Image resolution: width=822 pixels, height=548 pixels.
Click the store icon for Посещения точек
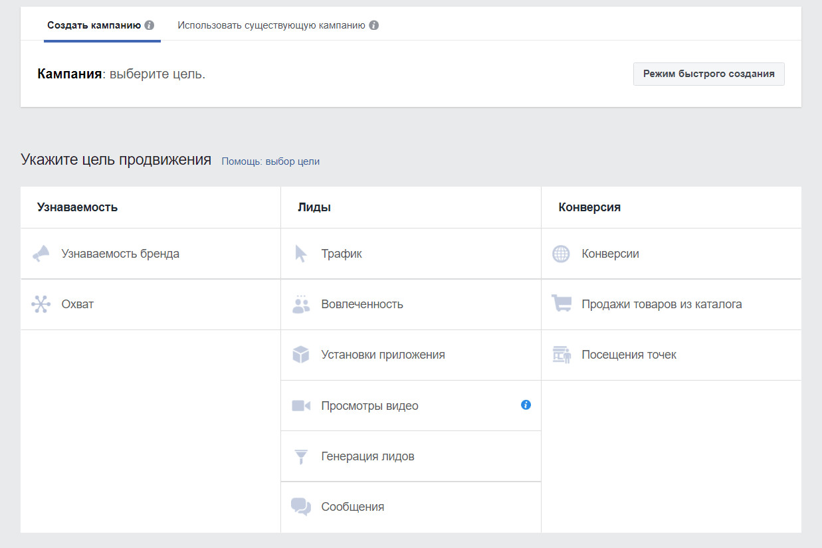point(562,355)
